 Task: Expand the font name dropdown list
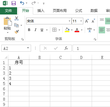click(69, 21)
